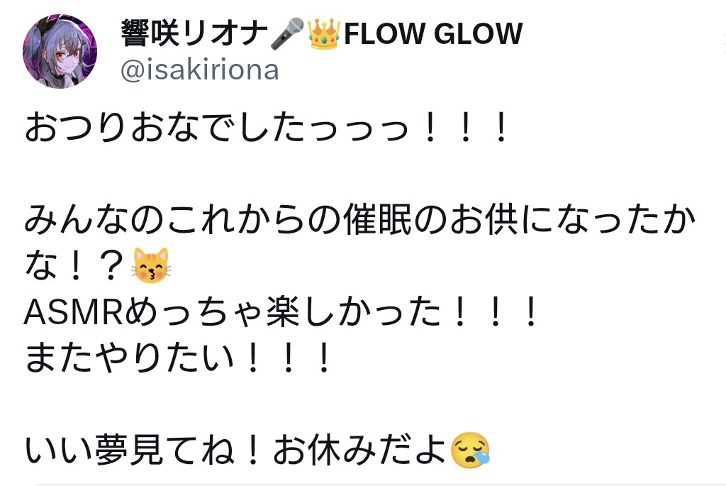Click the exclamation marks after 楽しかった

pos(496,312)
